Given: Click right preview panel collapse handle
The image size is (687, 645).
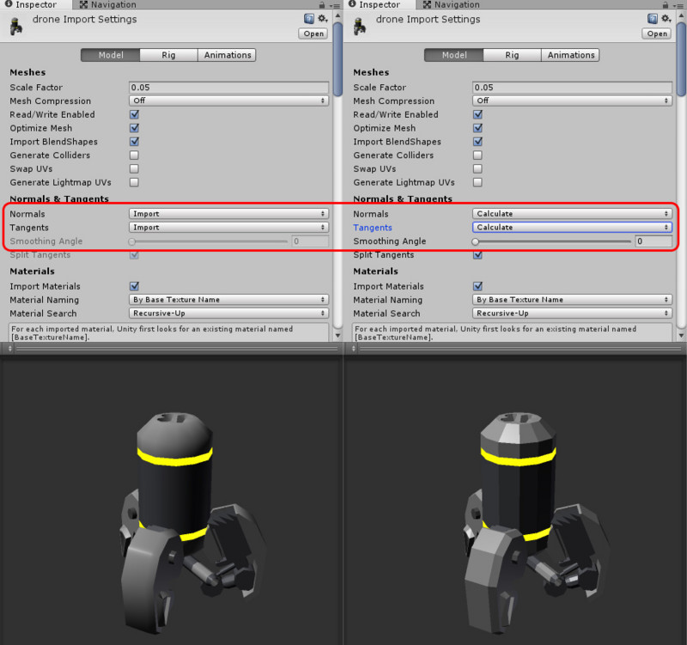Looking at the screenshot, I should click(x=354, y=349).
